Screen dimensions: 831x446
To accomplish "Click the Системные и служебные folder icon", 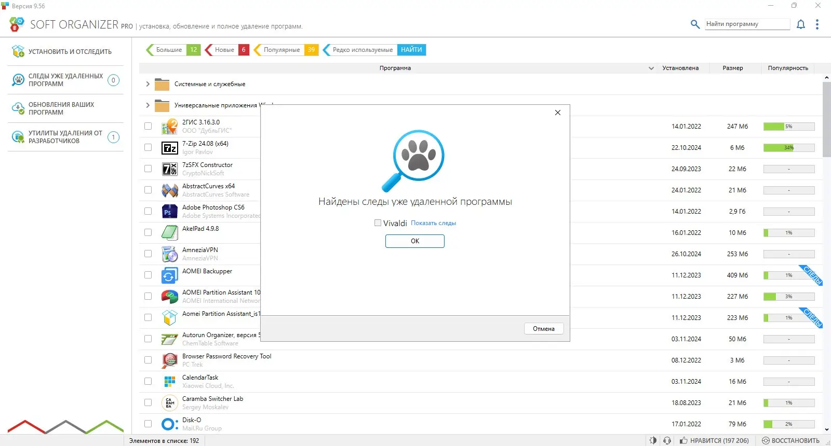I will pyautogui.click(x=162, y=84).
